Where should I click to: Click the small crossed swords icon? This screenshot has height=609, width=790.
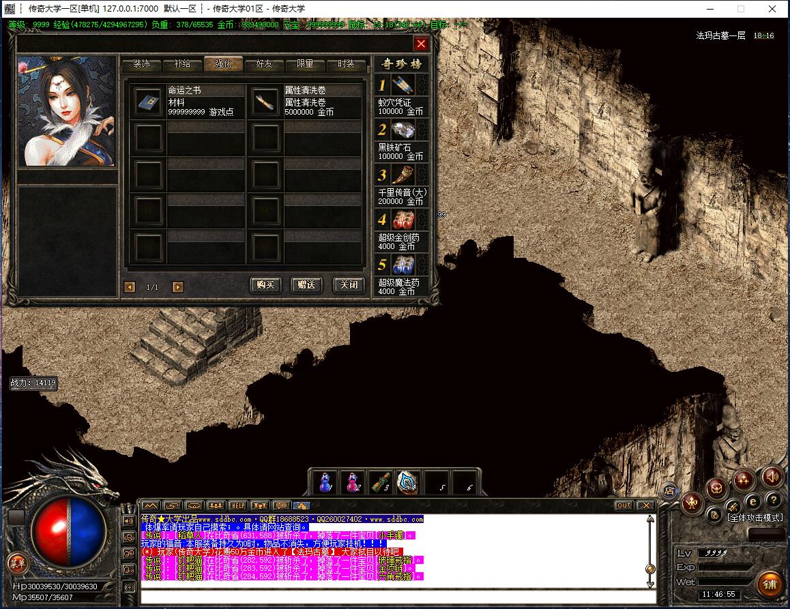tap(733, 507)
